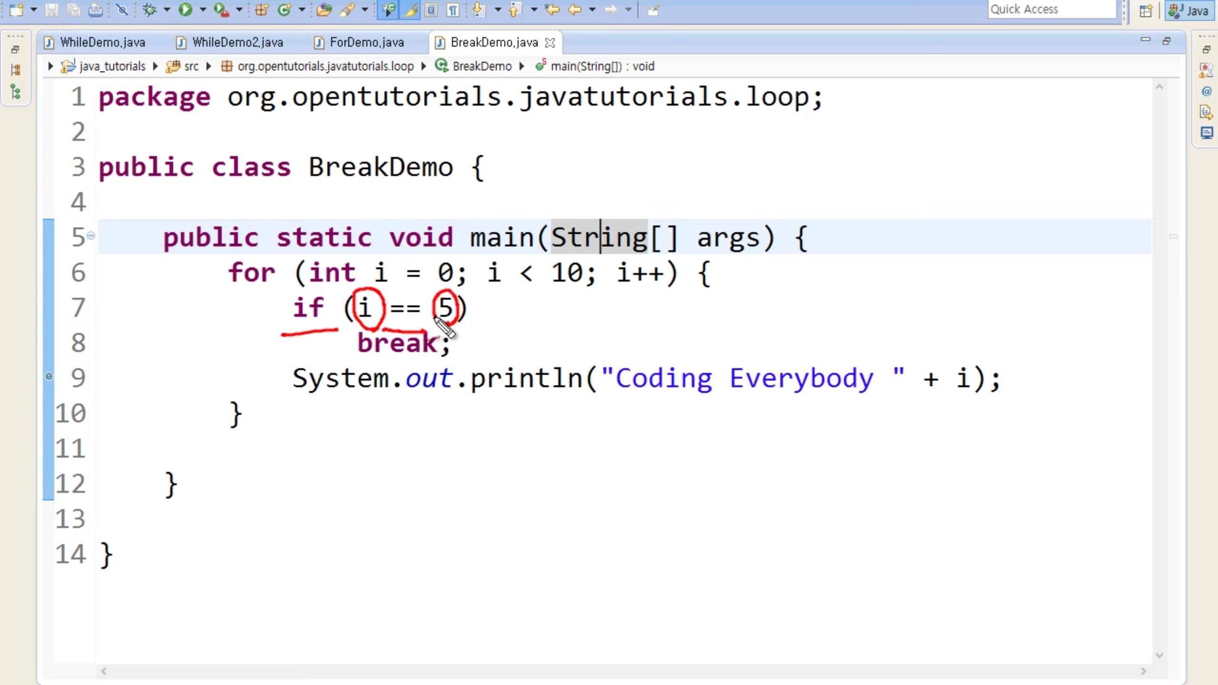1218x685 pixels.
Task: Open the Debug configurations dropdown arrow
Action: click(167, 10)
